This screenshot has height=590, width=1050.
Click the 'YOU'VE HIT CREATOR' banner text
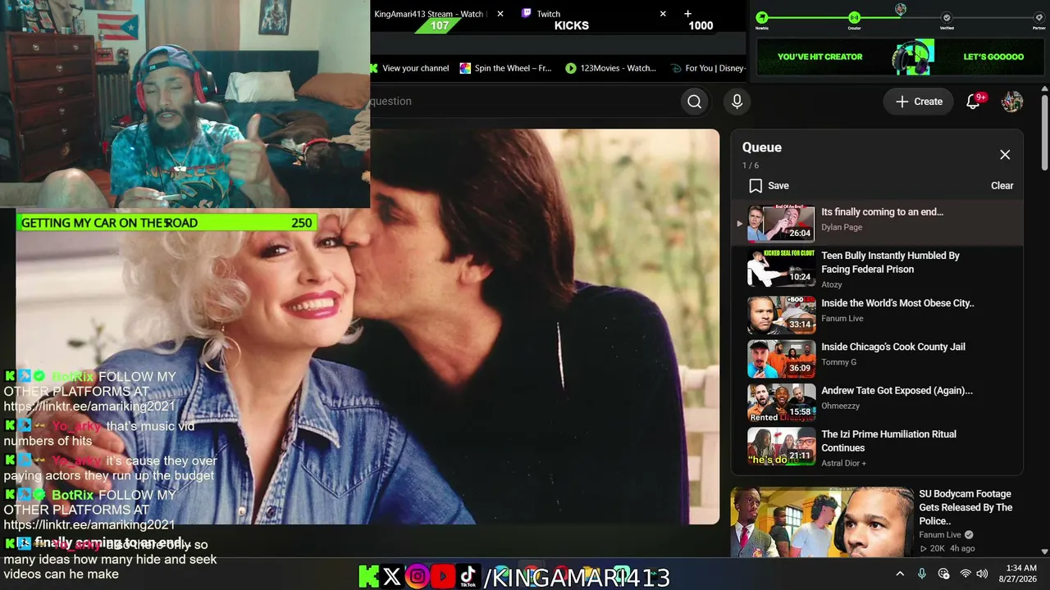click(819, 57)
